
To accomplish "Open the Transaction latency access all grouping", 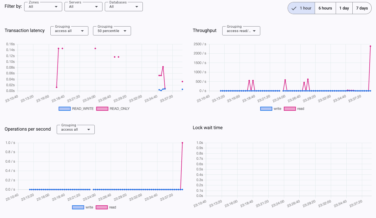I will click(69, 31).
